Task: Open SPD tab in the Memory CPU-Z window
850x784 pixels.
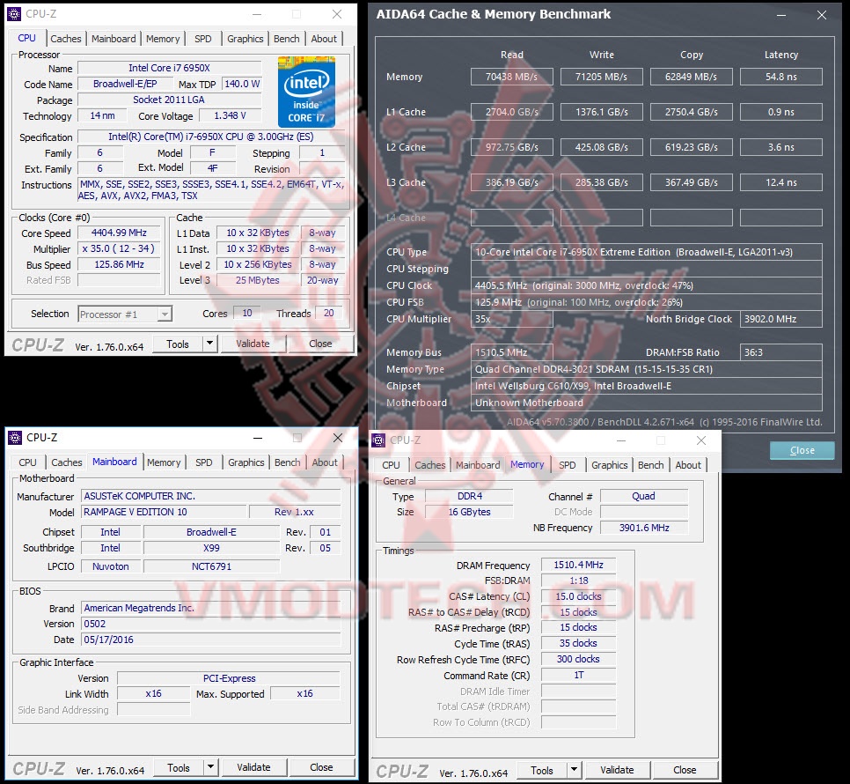Action: click(x=567, y=465)
